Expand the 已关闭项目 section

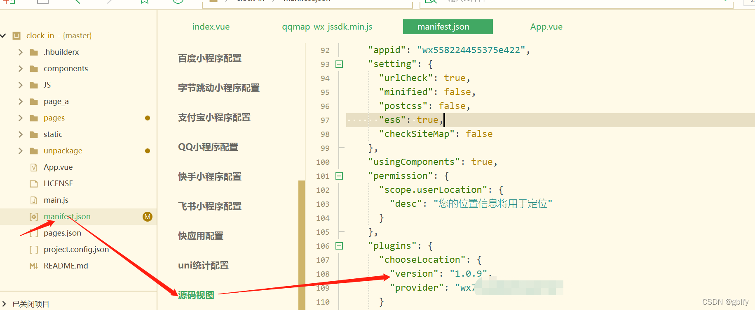click(x=4, y=304)
